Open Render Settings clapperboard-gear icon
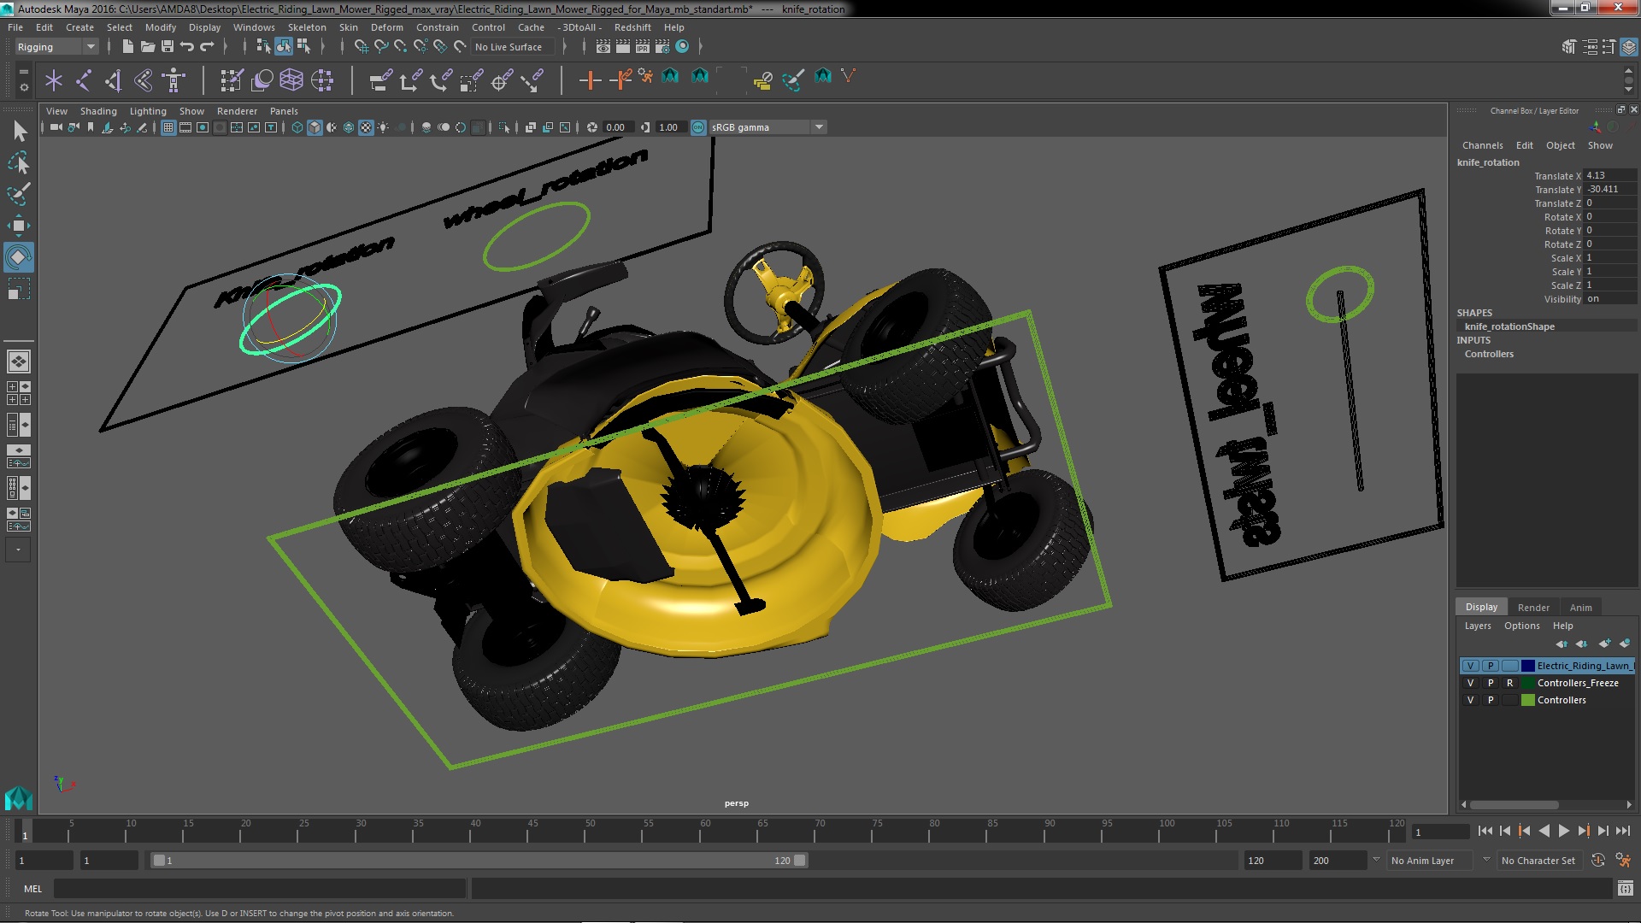This screenshot has height=923, width=1641. [x=662, y=46]
